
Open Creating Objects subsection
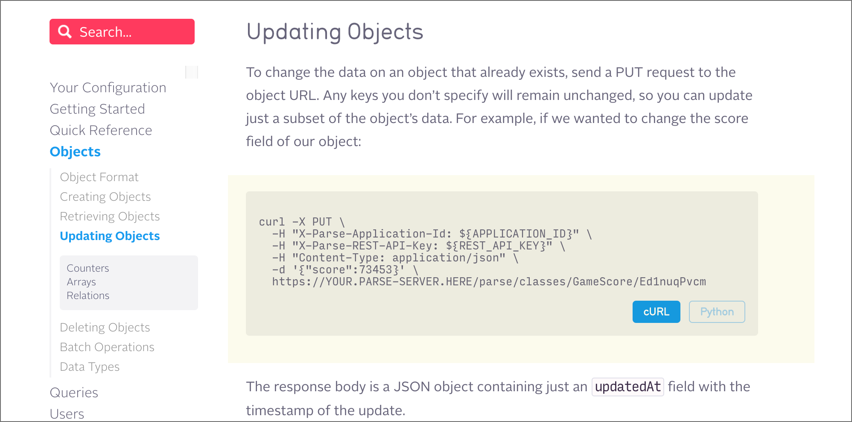point(105,196)
